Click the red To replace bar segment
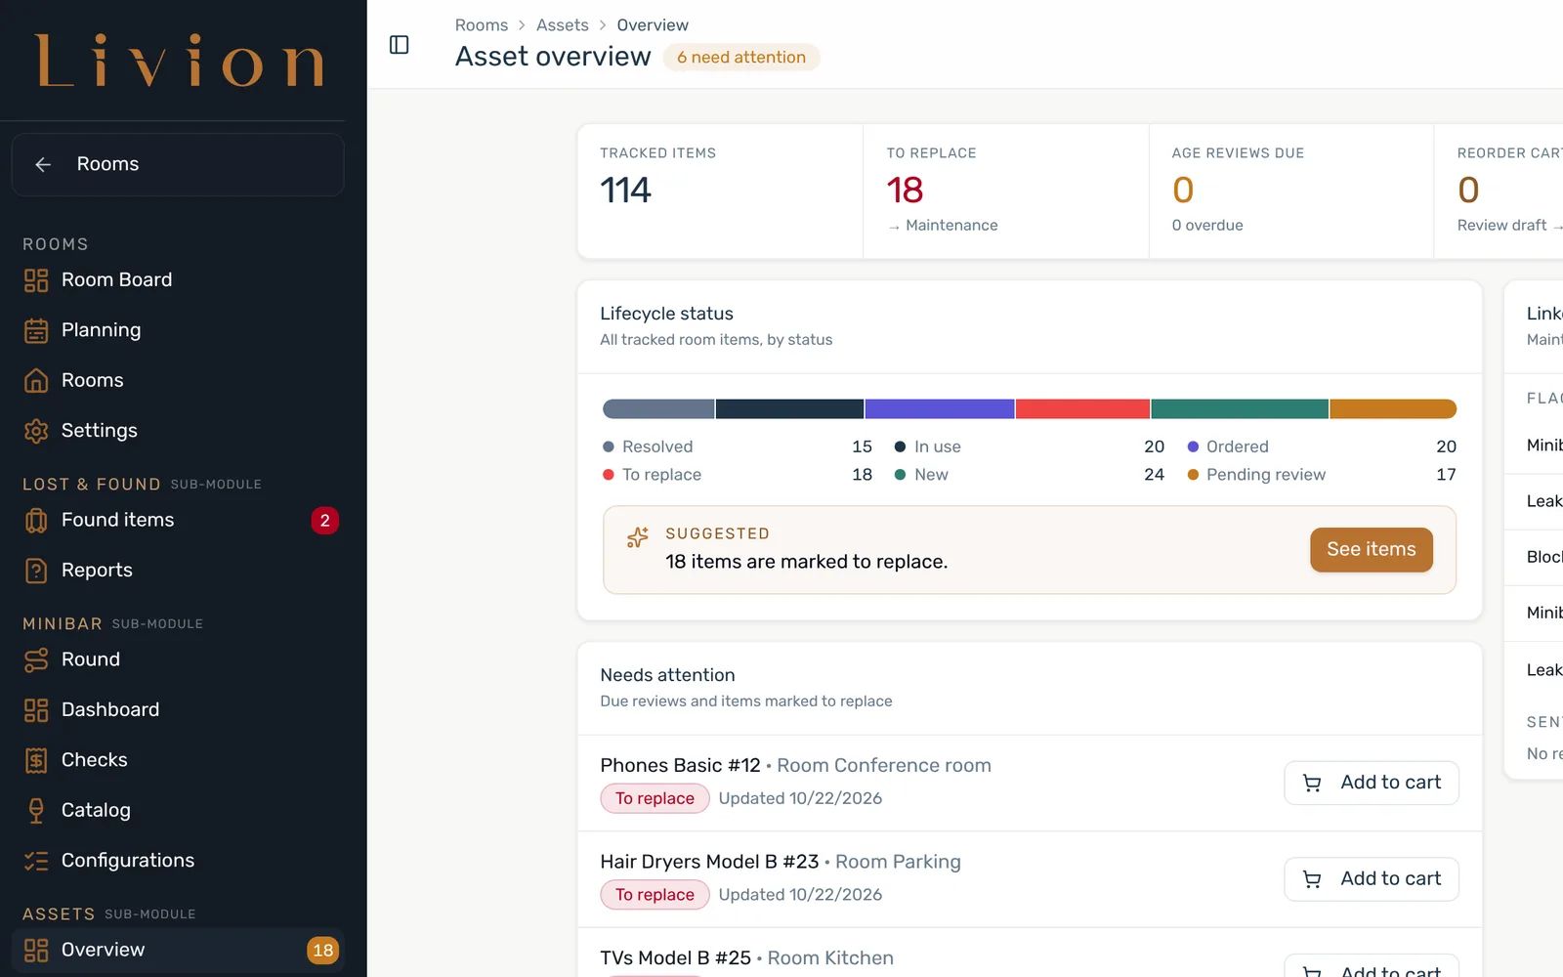This screenshot has height=977, width=1563. pos(1082,409)
